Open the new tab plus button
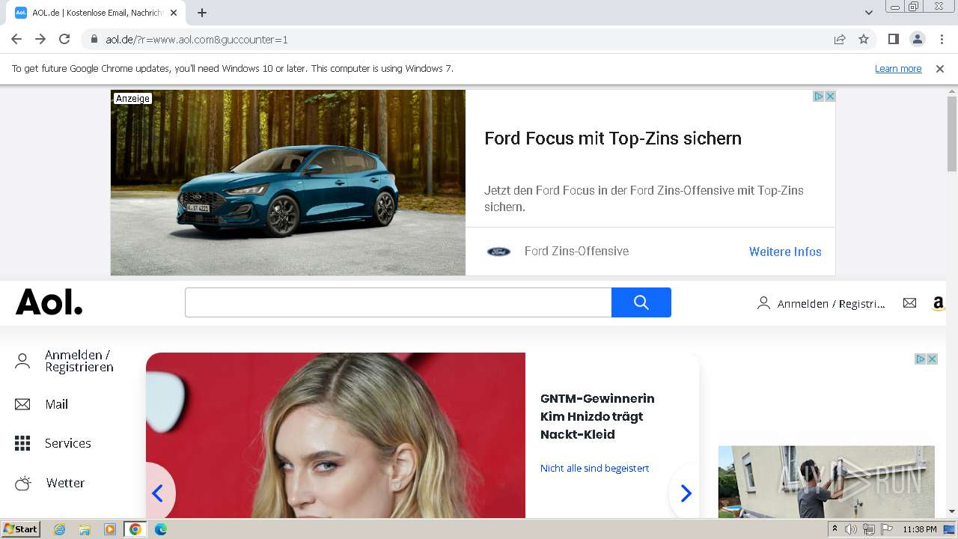Screen dimensions: 958x539 point(202,13)
